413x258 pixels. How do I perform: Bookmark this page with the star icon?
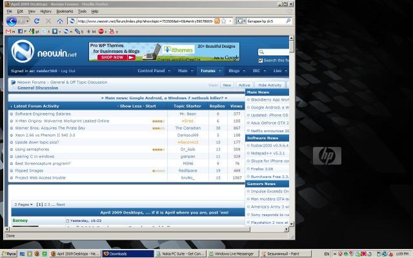224,21
